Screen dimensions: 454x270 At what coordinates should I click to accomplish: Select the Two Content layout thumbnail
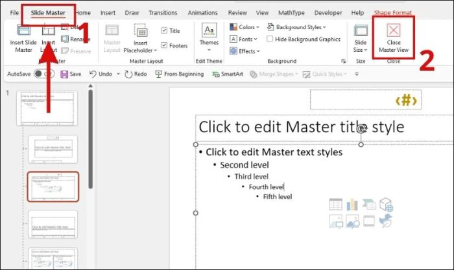[53, 258]
